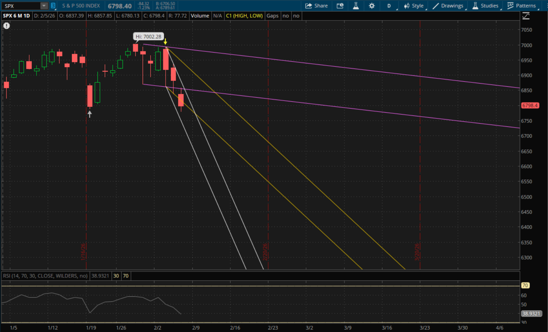This screenshot has width=548, height=332.
Task: Open the Style dropdown menu
Action: 414,6
